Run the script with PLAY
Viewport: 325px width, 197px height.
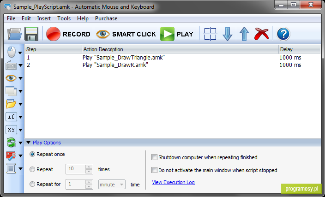coord(177,34)
